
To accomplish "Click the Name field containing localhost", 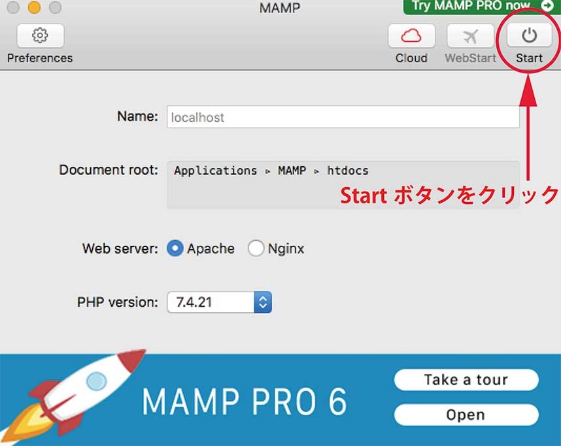I will point(343,118).
